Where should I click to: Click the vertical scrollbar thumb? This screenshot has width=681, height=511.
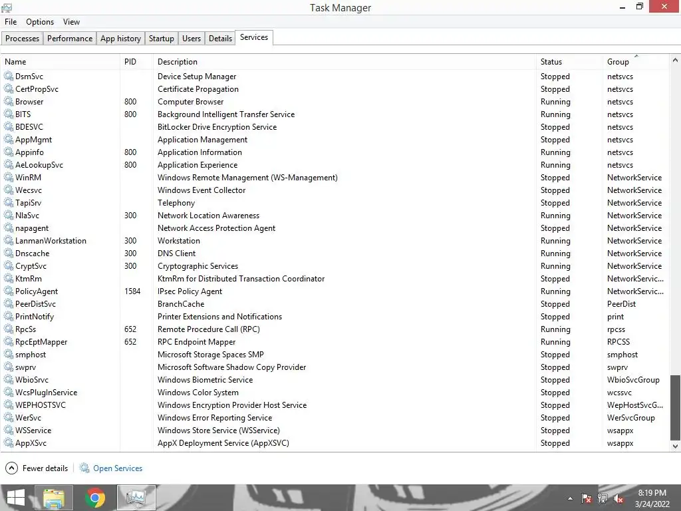[x=676, y=408]
